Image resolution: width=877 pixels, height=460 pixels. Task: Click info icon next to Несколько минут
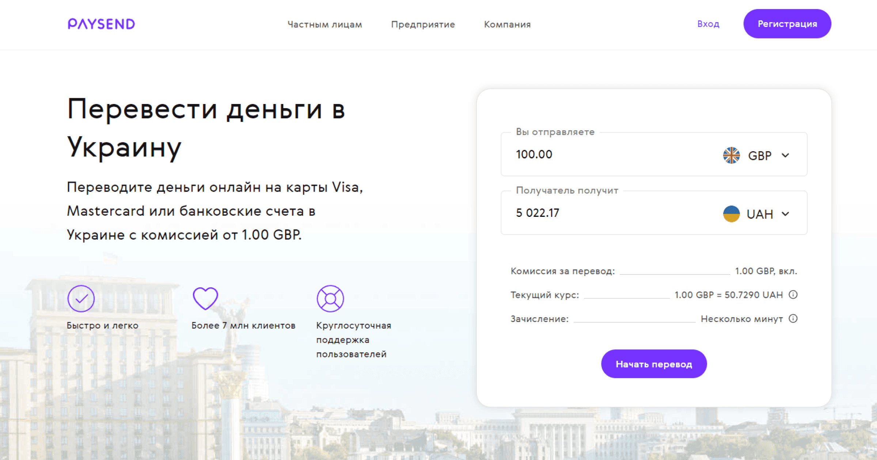click(x=793, y=318)
